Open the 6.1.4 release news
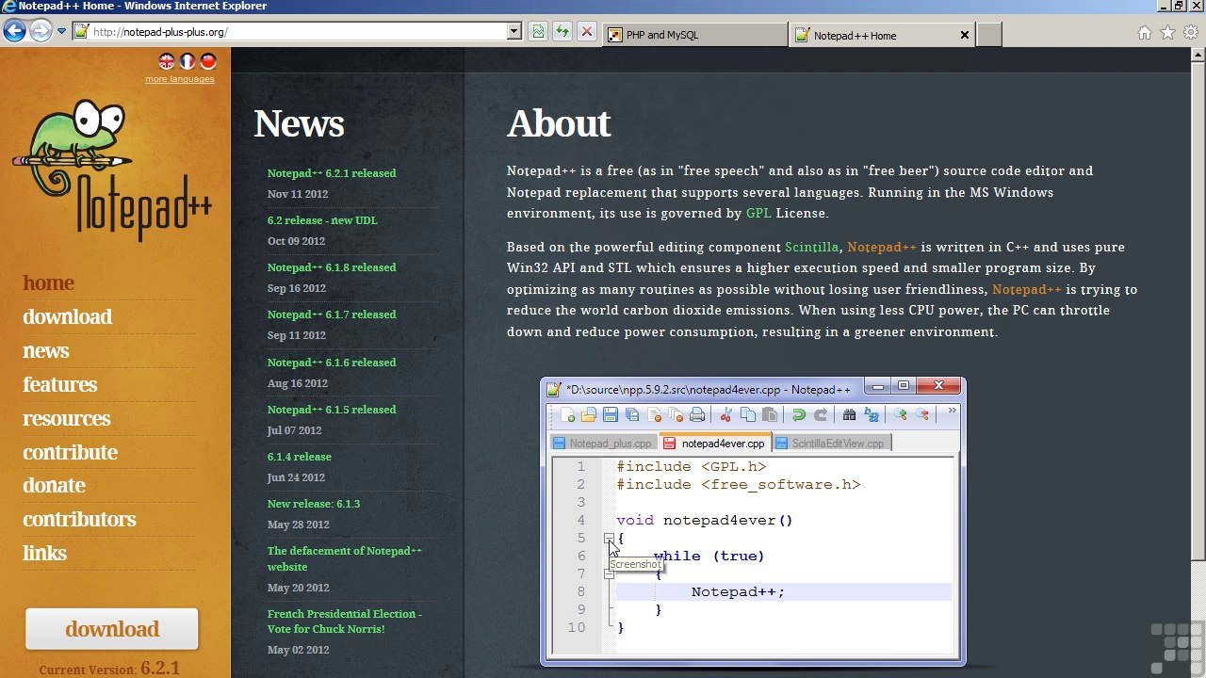 pyautogui.click(x=300, y=457)
